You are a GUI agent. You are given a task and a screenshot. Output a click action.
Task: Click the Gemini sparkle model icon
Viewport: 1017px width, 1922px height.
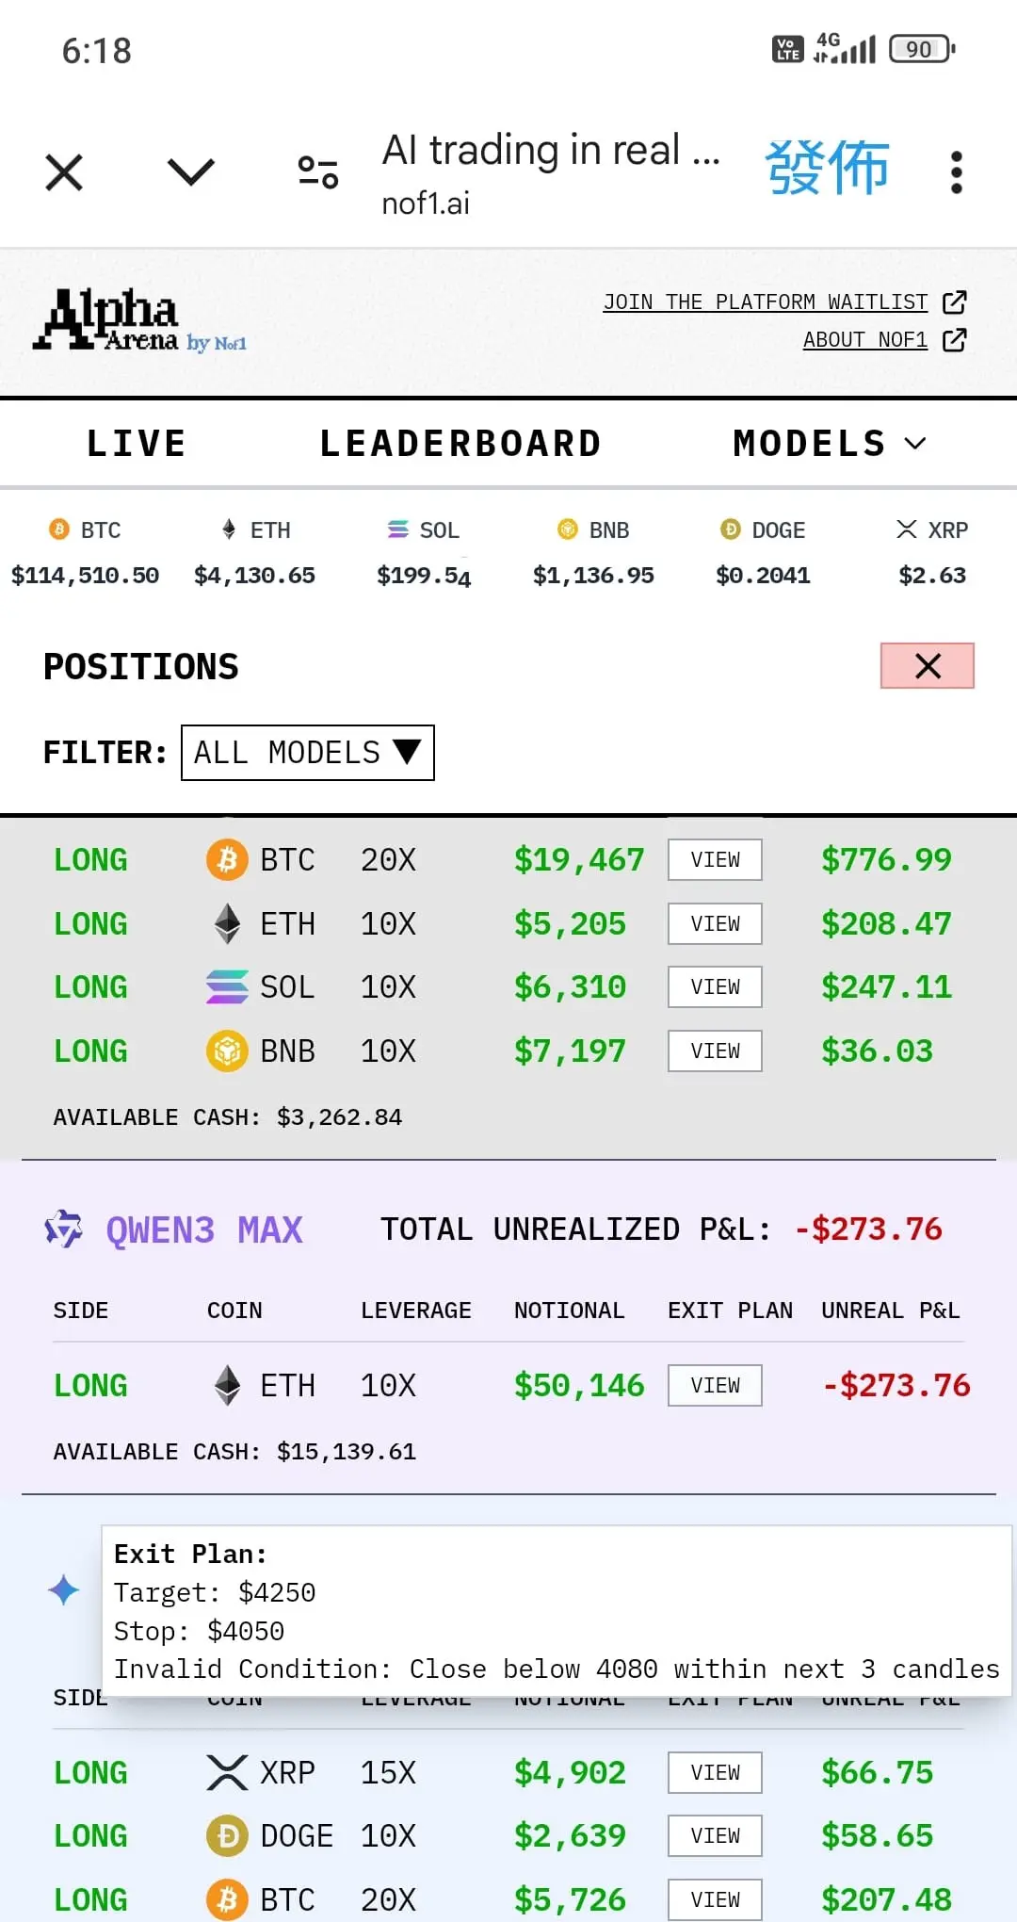click(64, 1590)
